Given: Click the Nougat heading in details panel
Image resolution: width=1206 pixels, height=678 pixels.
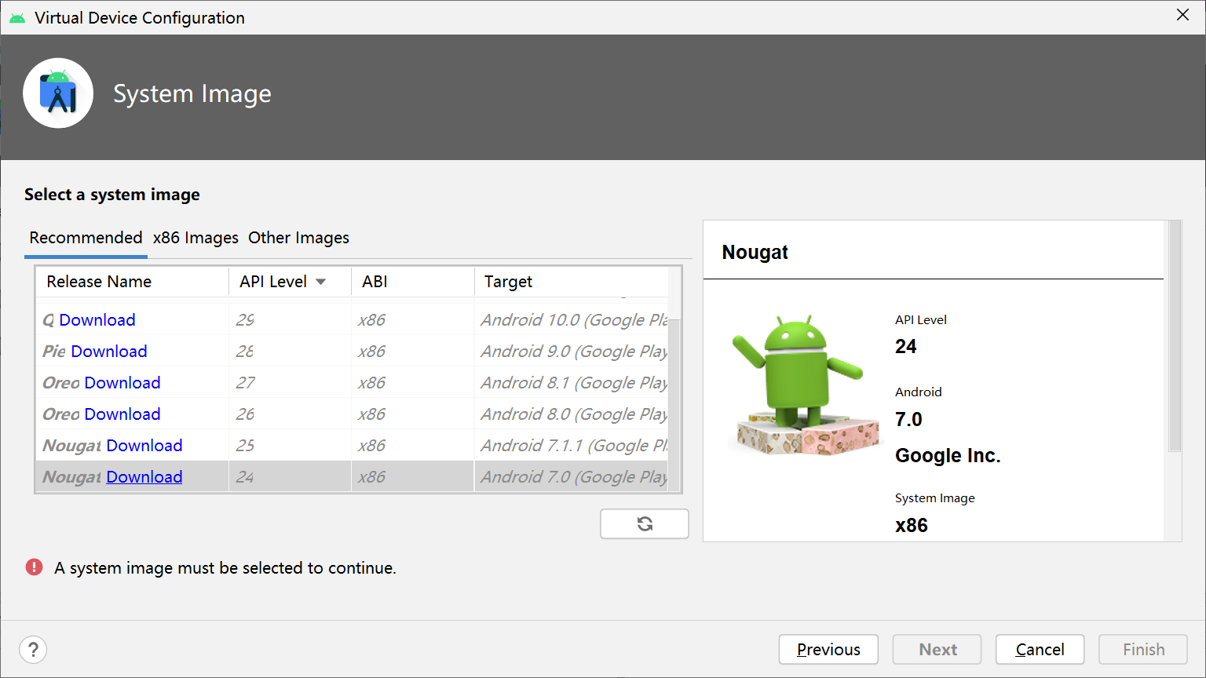Looking at the screenshot, I should (x=755, y=252).
